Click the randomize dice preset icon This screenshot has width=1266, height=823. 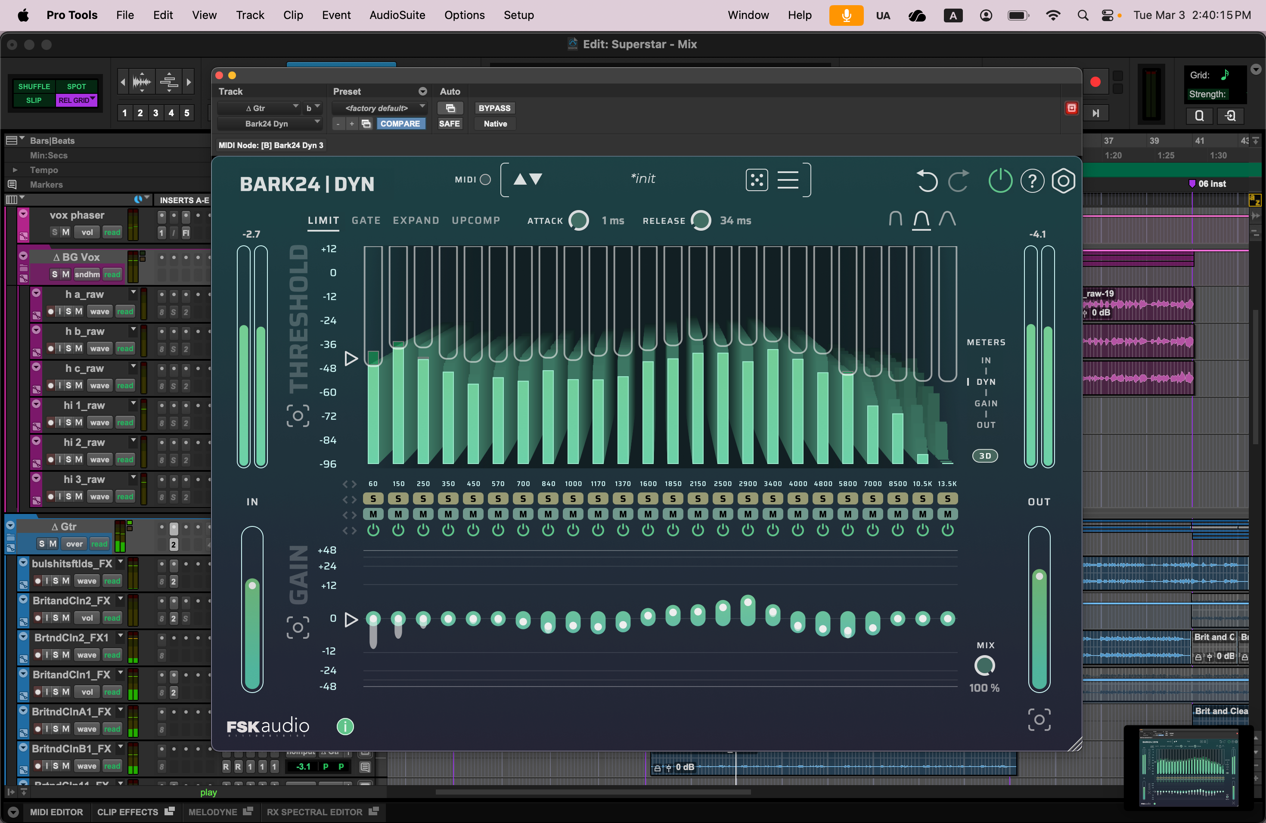757,179
